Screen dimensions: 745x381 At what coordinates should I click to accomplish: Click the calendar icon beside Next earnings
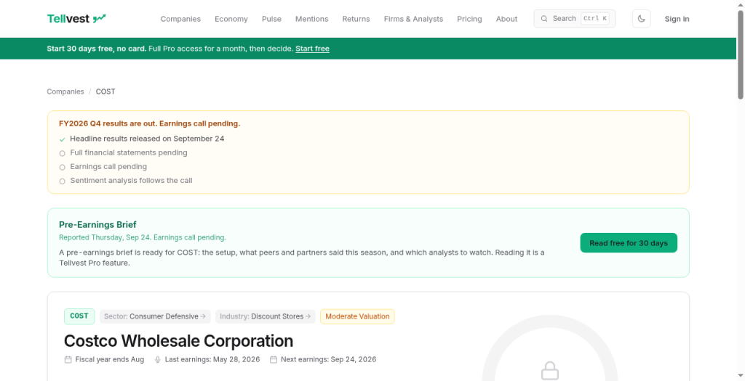click(274, 360)
